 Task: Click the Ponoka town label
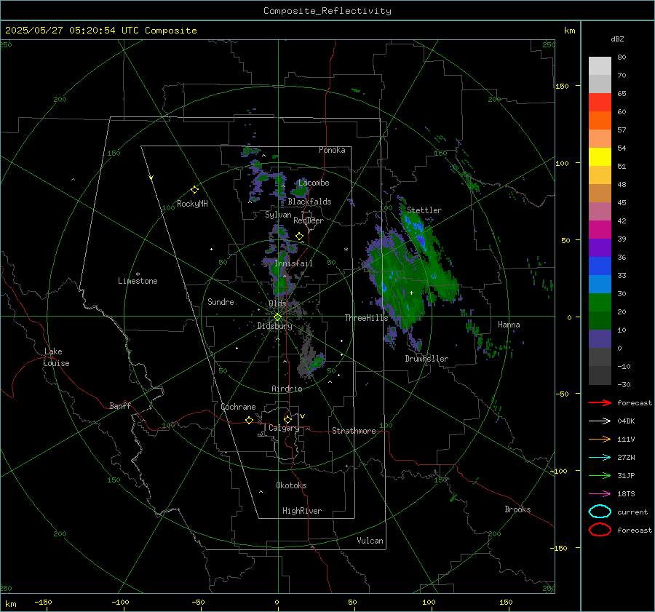pos(332,150)
